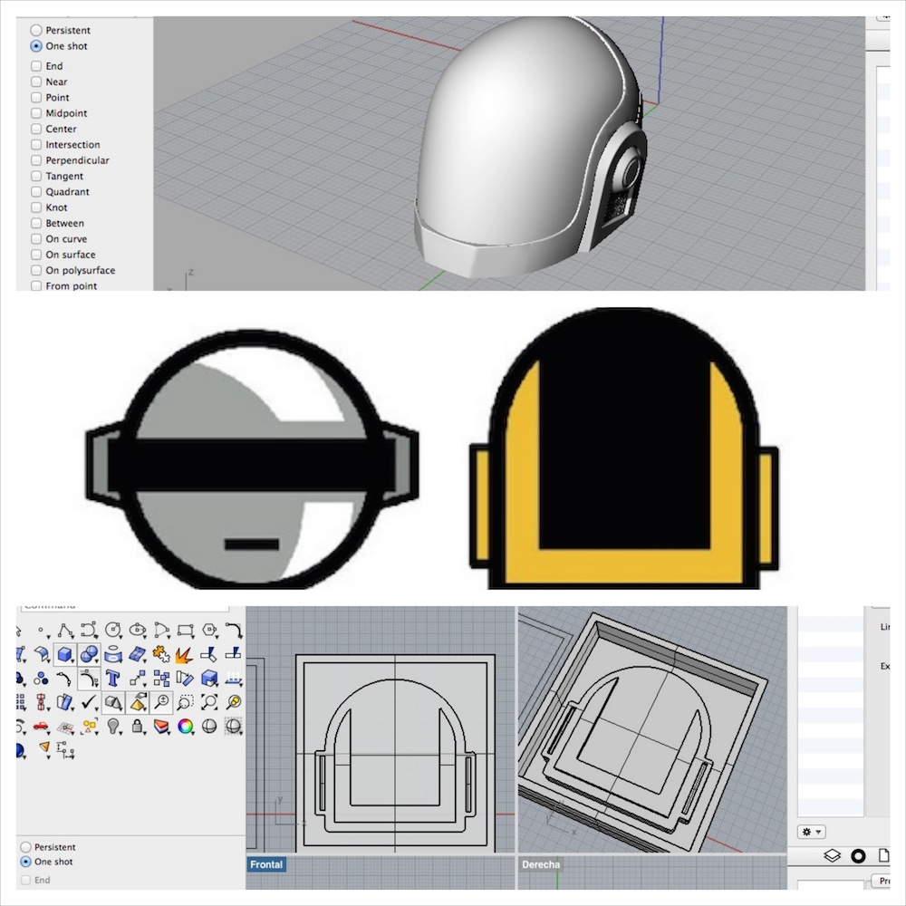The image size is (906, 906).
Task: Click the shaded sphere display icon
Action: pyautogui.click(x=209, y=727)
